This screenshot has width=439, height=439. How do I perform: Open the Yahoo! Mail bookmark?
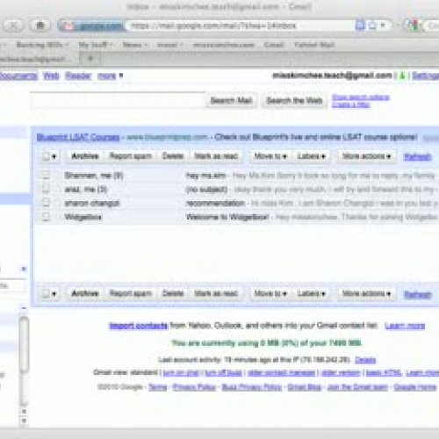pyautogui.click(x=314, y=45)
